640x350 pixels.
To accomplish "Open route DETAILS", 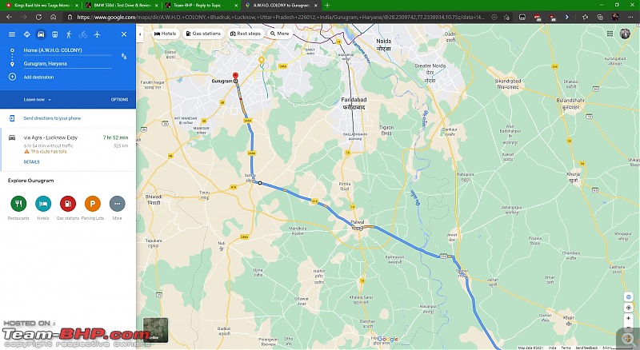I will (31, 162).
